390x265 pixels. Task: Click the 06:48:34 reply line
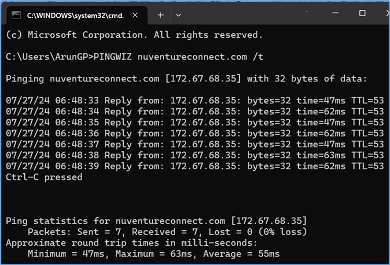[x=195, y=111]
